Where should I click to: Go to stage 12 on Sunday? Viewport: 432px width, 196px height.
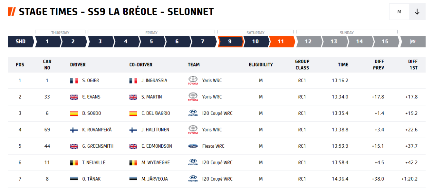pos(308,41)
